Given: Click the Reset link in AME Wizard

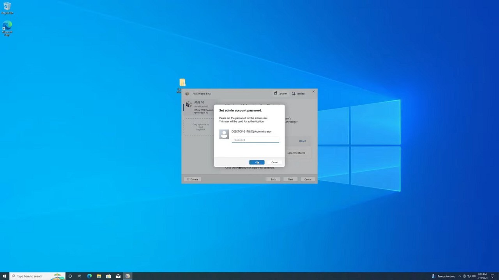Looking at the screenshot, I should [303, 141].
